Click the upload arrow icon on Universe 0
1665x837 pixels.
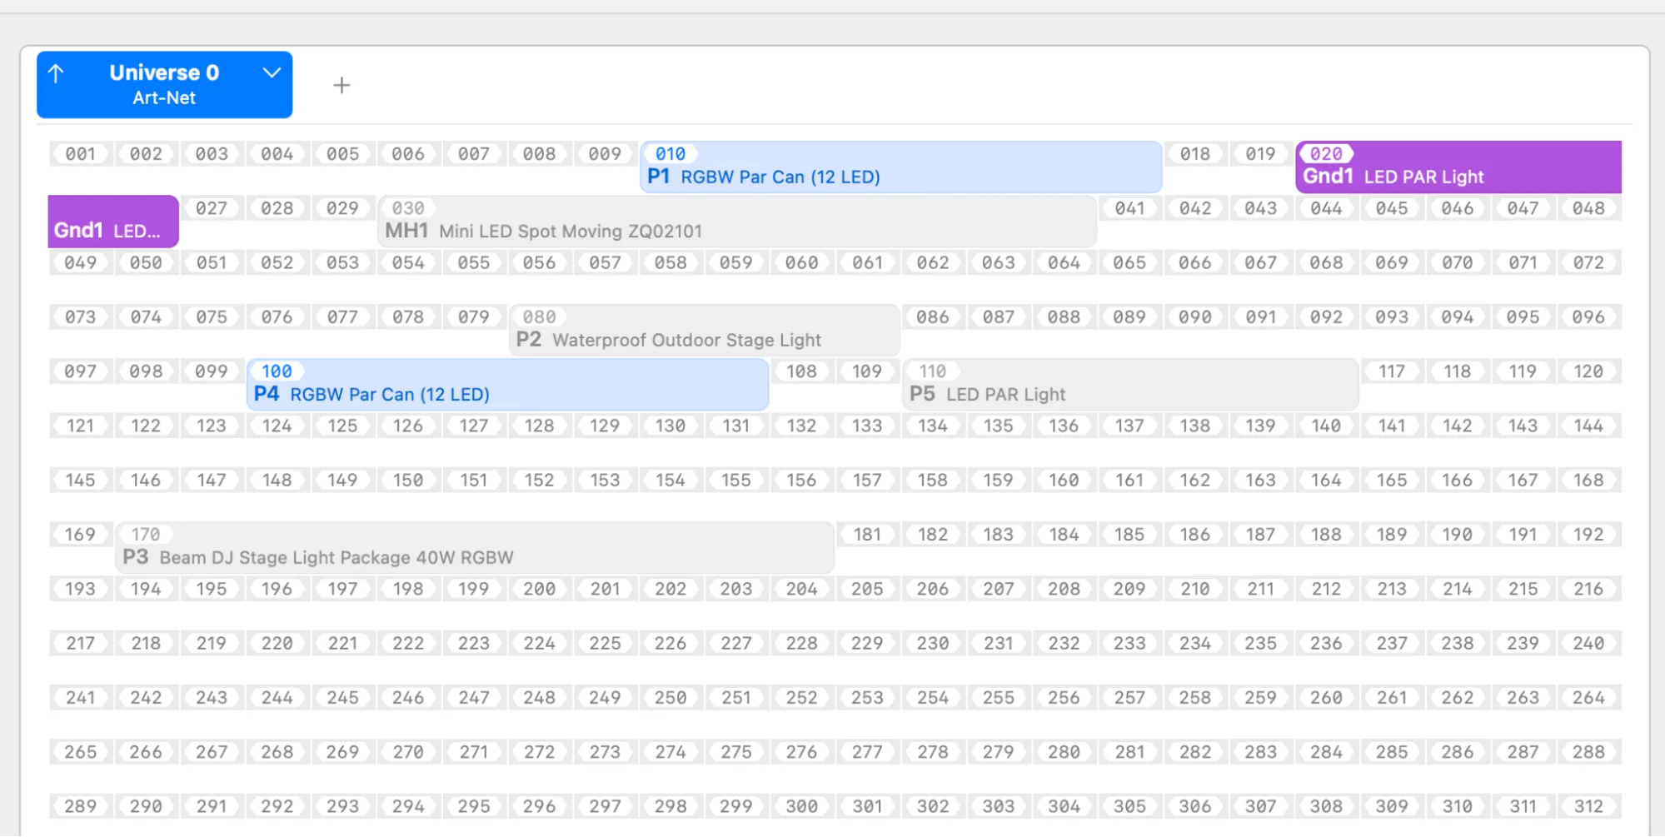click(x=57, y=74)
